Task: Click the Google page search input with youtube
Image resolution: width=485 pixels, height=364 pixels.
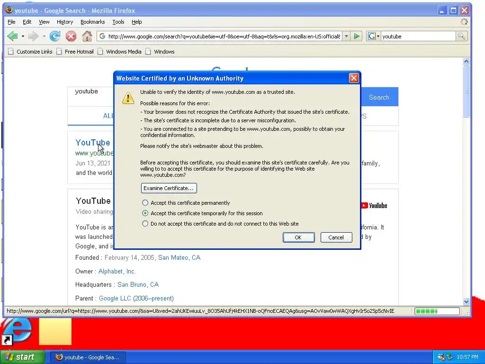Action: [x=91, y=97]
